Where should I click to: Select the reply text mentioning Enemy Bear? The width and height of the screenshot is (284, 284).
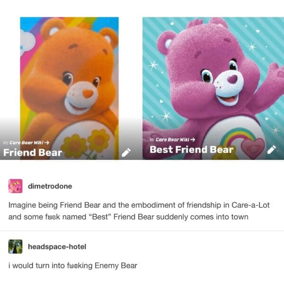(x=73, y=266)
